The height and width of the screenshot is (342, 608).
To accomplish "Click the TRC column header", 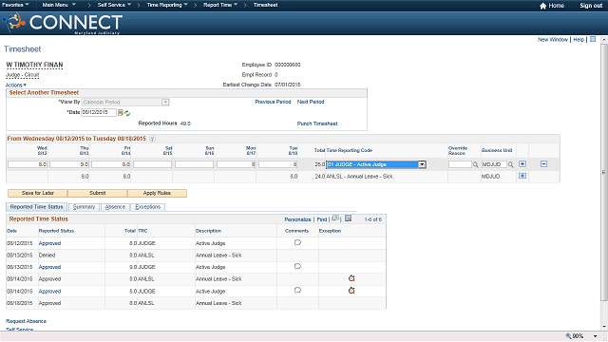I will [142, 231].
